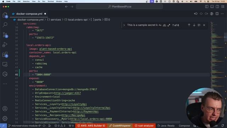Screen dimensions: 227x128
Task: Open editor More Actions ellipsis
Action: 222,14
